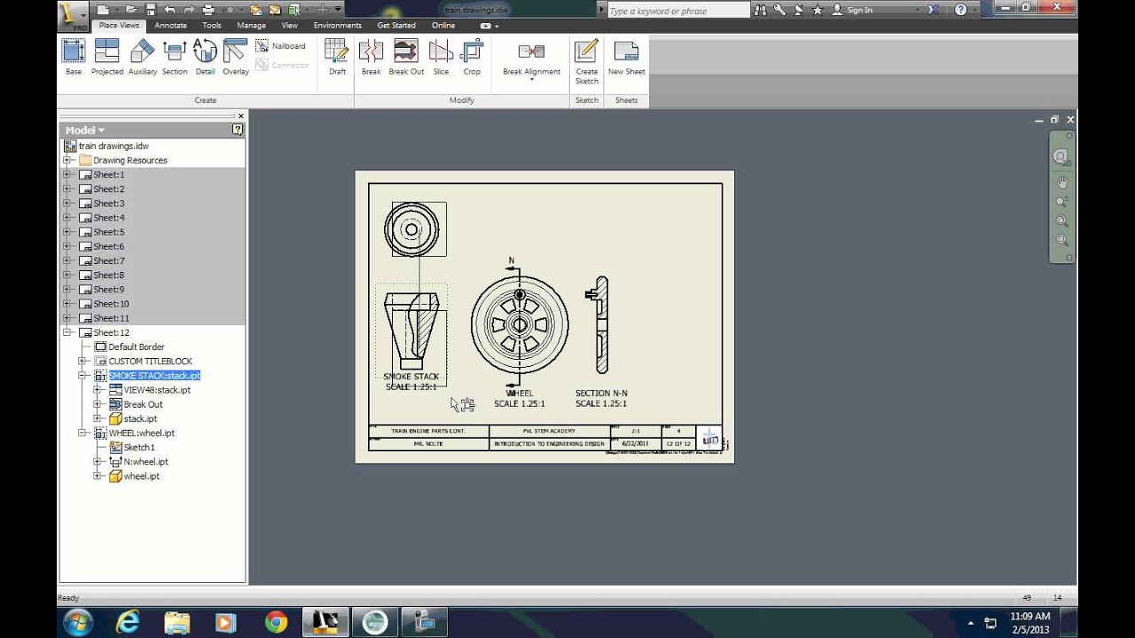
Task: Click the Create Sketch tool
Action: [587, 62]
